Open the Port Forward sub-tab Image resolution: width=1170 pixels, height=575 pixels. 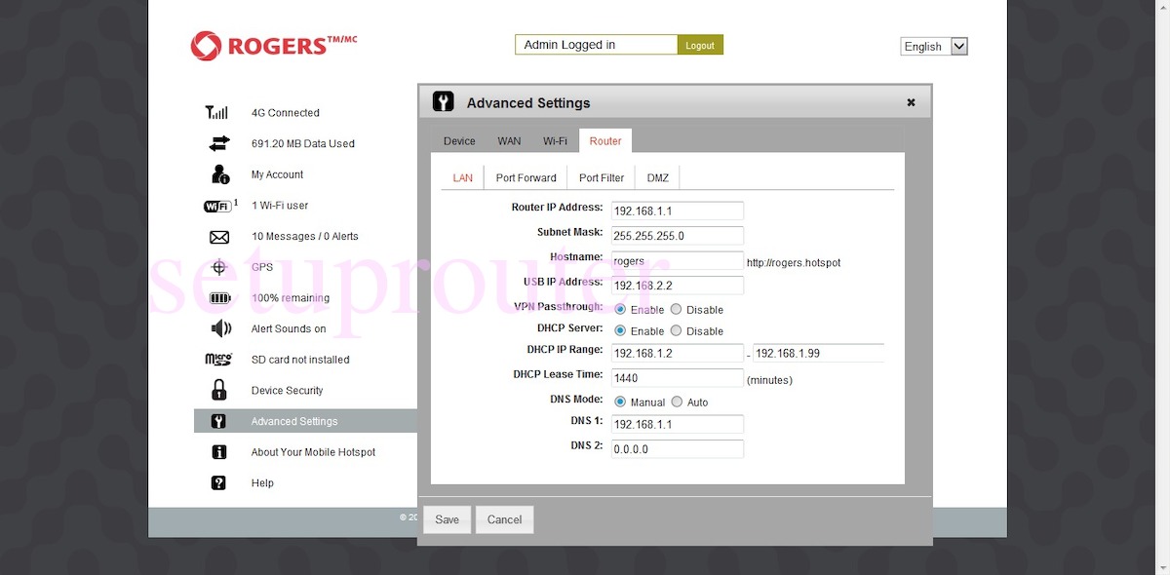point(526,177)
